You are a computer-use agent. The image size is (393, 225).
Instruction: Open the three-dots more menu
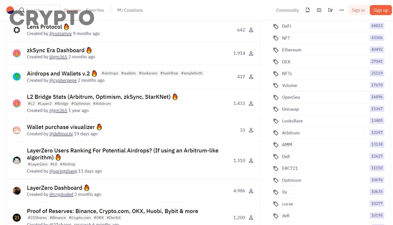[341, 10]
